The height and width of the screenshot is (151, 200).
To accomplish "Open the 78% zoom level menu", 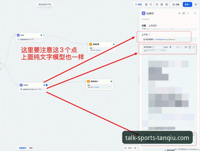I will click(130, 148).
